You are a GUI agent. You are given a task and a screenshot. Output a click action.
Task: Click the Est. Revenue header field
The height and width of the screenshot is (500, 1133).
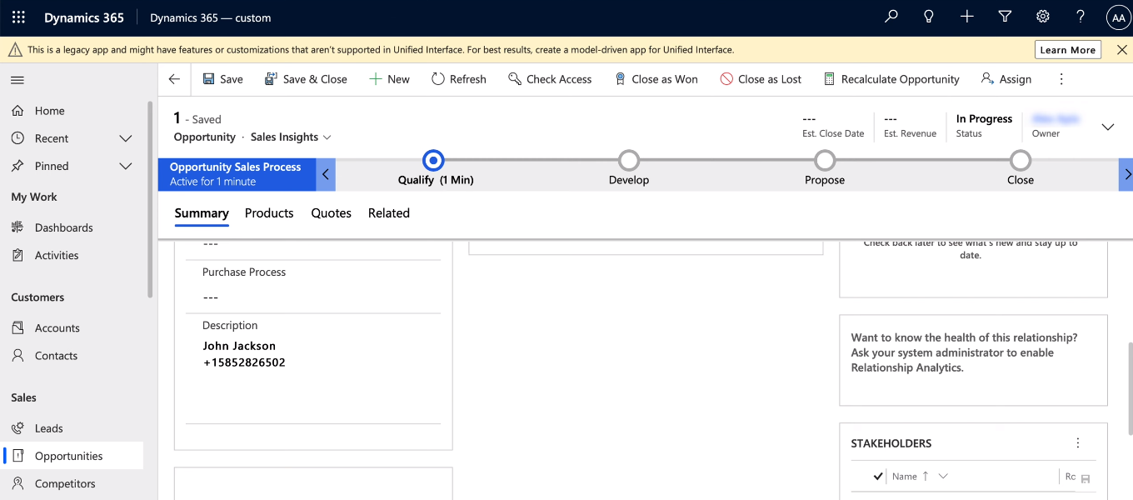click(x=910, y=126)
